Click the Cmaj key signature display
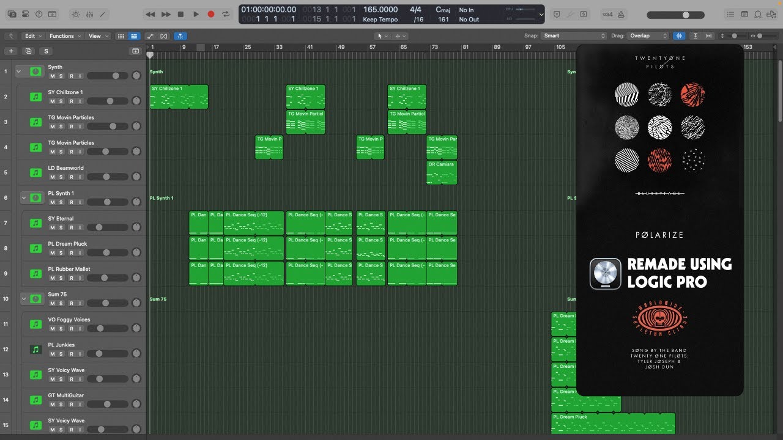 pyautogui.click(x=443, y=10)
